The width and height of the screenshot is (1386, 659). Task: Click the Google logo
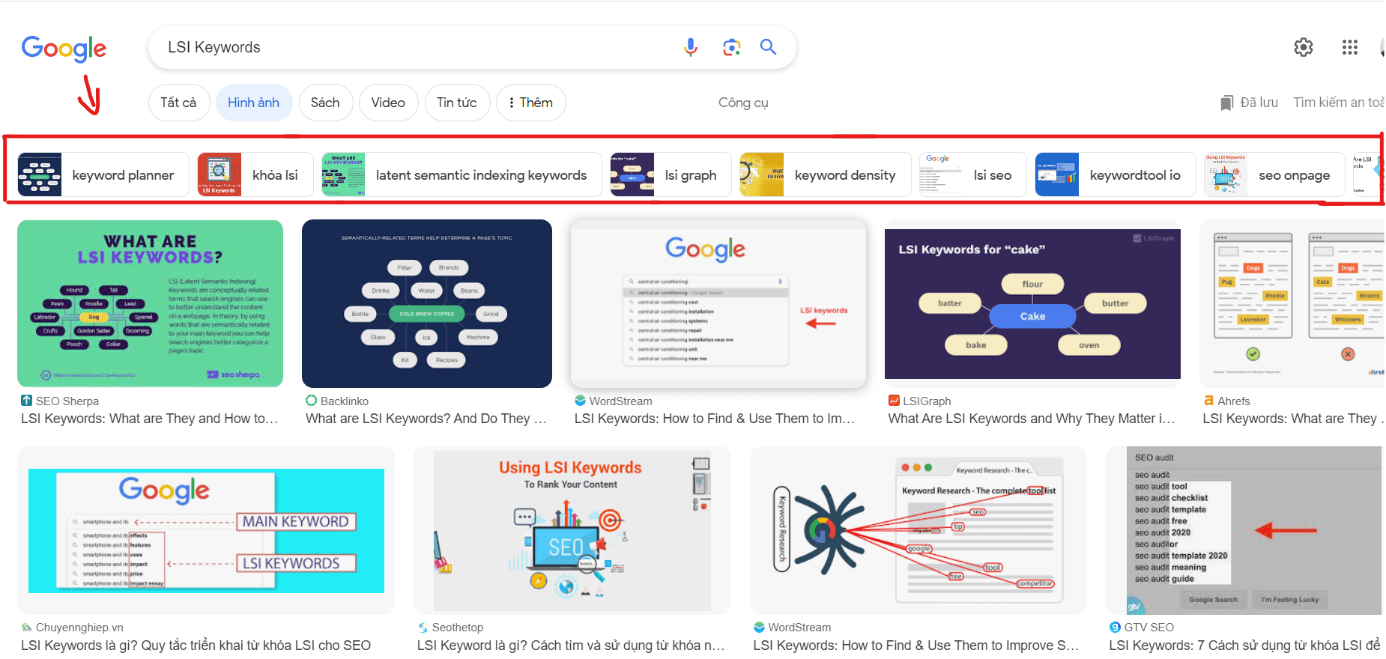click(x=64, y=49)
